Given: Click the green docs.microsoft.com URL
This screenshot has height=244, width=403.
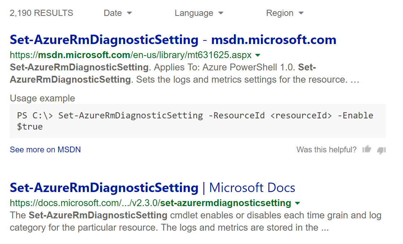Looking at the screenshot, I should coord(150,203).
